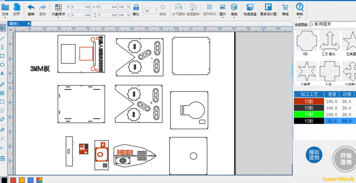The image size is (356, 183).
Task: Pick the blue color swatch
Action: [x=30, y=180]
